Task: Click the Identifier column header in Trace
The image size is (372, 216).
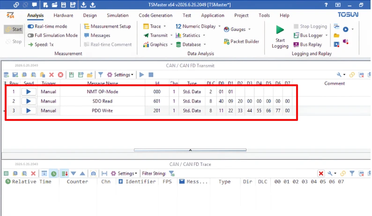Action: pos(137,182)
